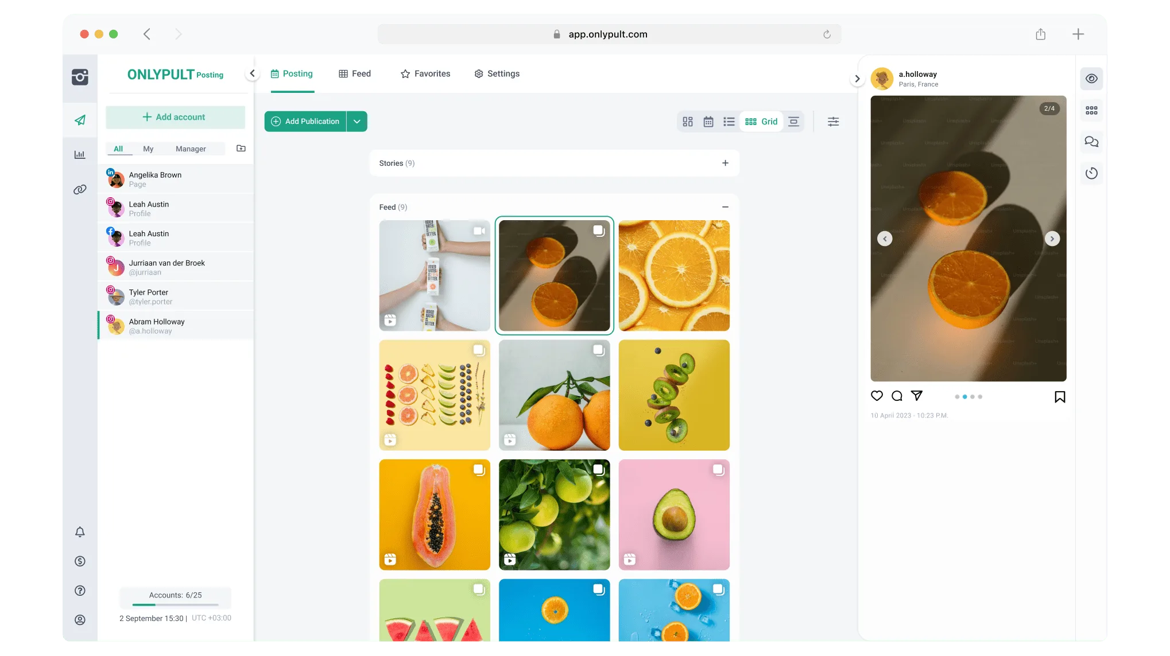Screen dimensions: 1170x656
Task: Collapse the preview panel chevron
Action: point(857,79)
